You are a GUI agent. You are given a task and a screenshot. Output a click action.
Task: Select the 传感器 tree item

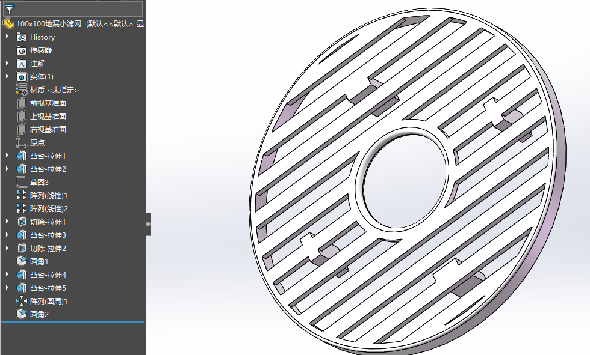[41, 50]
